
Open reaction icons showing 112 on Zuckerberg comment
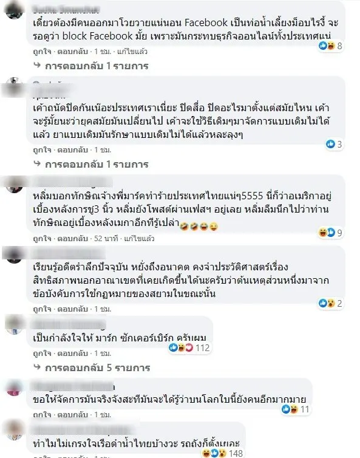click(189, 347)
